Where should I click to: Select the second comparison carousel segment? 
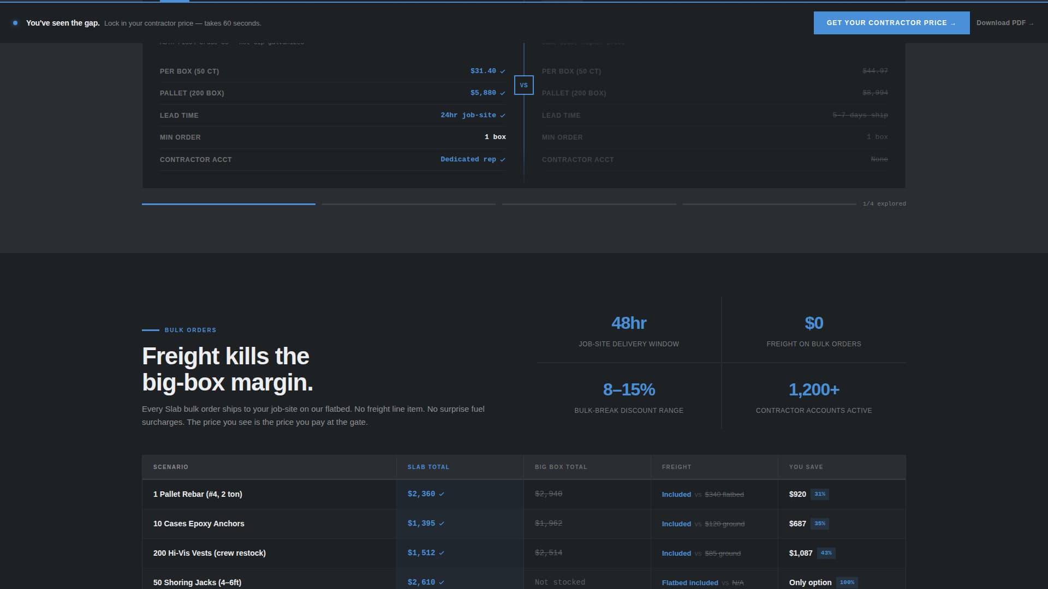(x=408, y=205)
